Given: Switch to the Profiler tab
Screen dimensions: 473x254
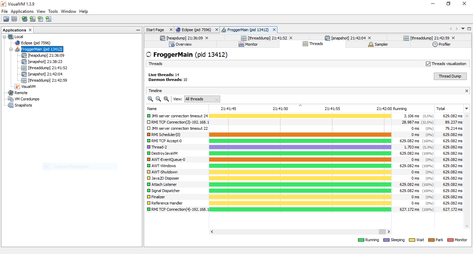Looking at the screenshot, I should click(441, 44).
